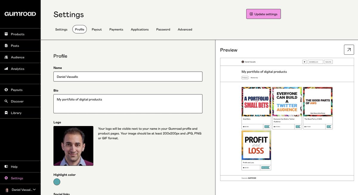This screenshot has height=195, width=358.
Task: Open the preview in new window arrow
Action: (x=349, y=50)
